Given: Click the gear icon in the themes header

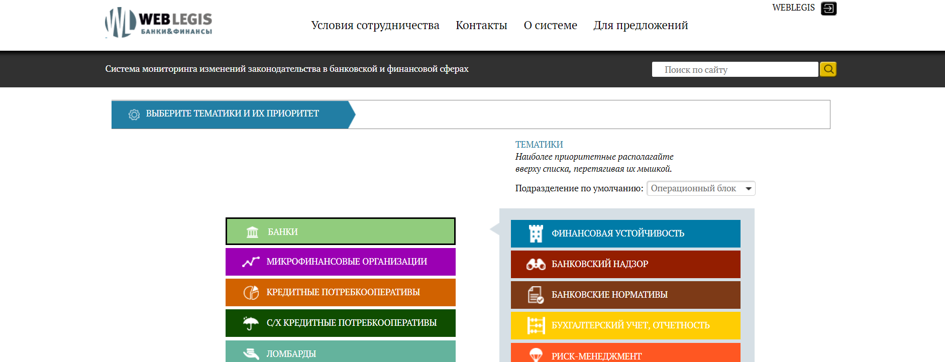Looking at the screenshot, I should 134,114.
